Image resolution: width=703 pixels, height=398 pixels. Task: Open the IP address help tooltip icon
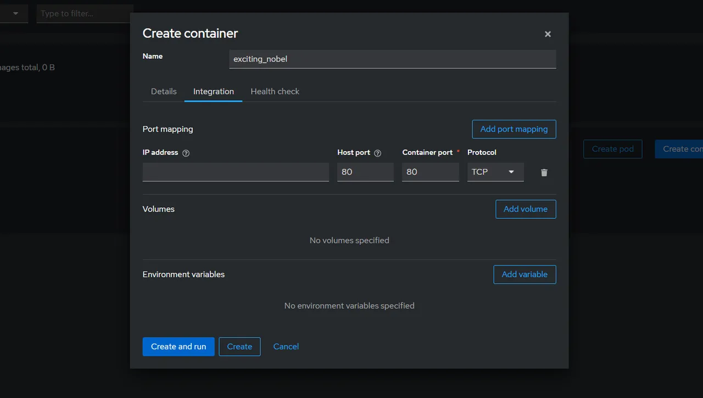coord(186,153)
